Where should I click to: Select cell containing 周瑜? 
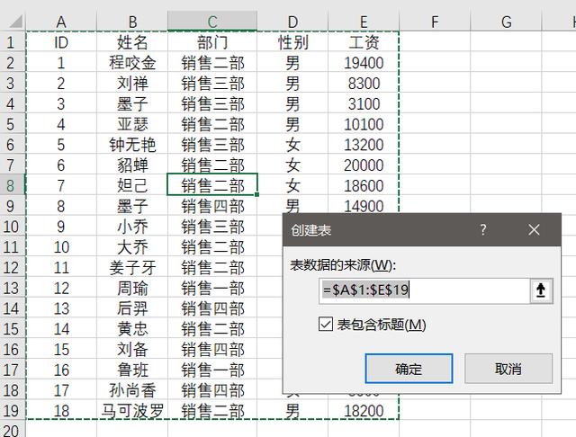pyautogui.click(x=132, y=288)
